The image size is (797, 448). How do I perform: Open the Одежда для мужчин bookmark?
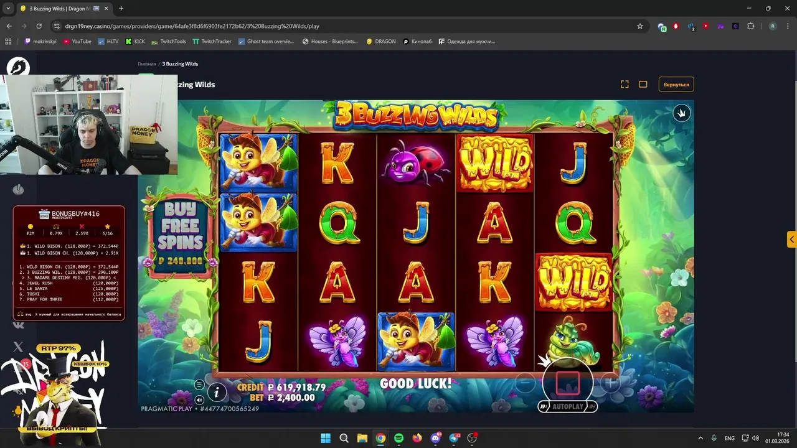(x=466, y=42)
